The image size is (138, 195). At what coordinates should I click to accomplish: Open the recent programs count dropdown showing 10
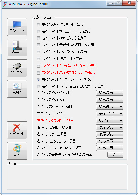click(115, 155)
